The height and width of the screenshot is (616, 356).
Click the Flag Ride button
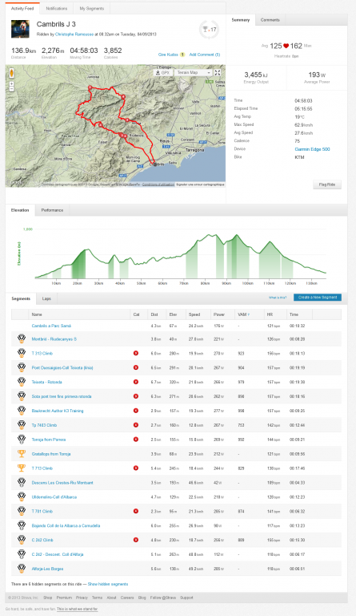(x=327, y=184)
